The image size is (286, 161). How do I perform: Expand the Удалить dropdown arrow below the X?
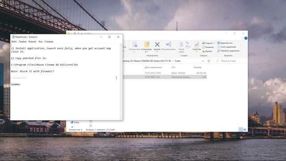click(157, 52)
